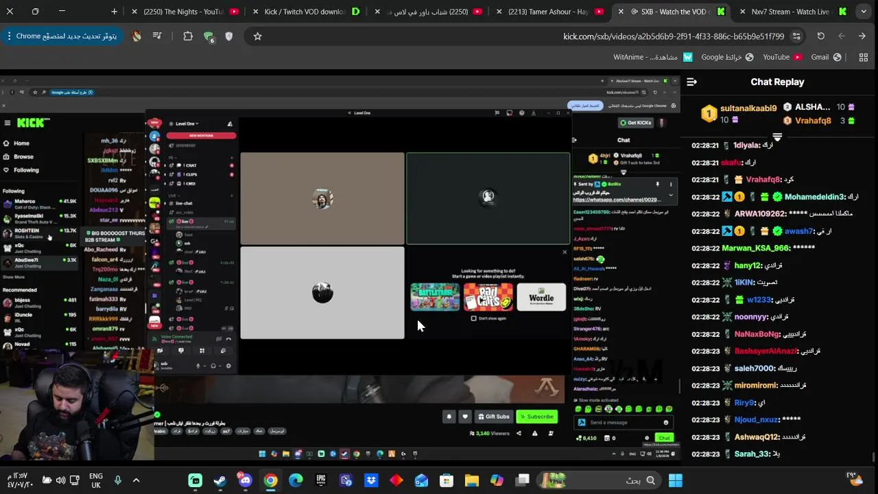Image resolution: width=878 pixels, height=494 pixels.
Task: Click the report warning triangle icon
Action: coord(534,433)
